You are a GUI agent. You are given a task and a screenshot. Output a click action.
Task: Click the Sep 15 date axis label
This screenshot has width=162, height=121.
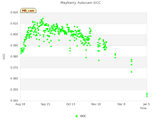(45, 104)
